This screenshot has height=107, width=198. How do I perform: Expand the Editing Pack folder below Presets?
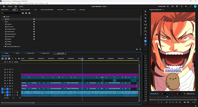click(x=3, y=46)
